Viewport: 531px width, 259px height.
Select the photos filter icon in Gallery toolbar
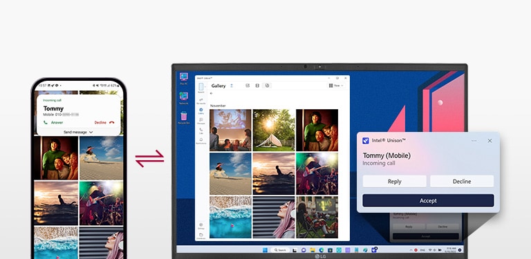(x=248, y=86)
